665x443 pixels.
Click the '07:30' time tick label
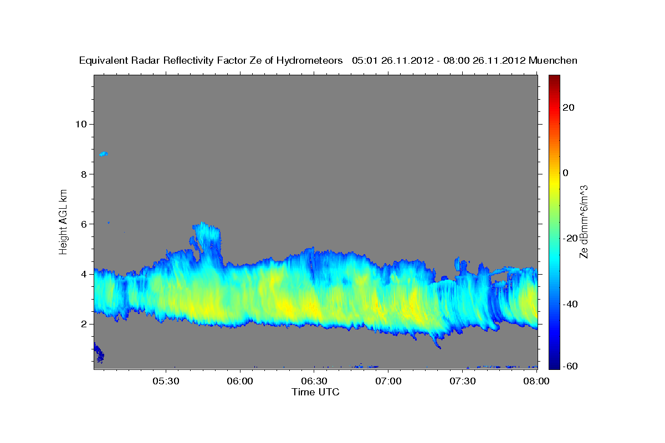[463, 382]
